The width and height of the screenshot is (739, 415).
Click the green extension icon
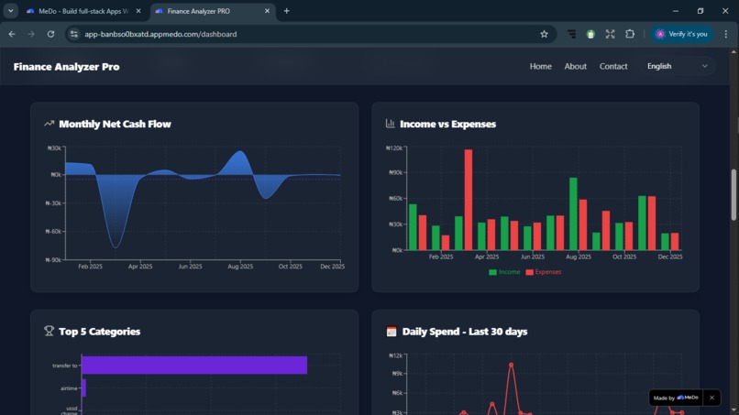[x=590, y=34]
